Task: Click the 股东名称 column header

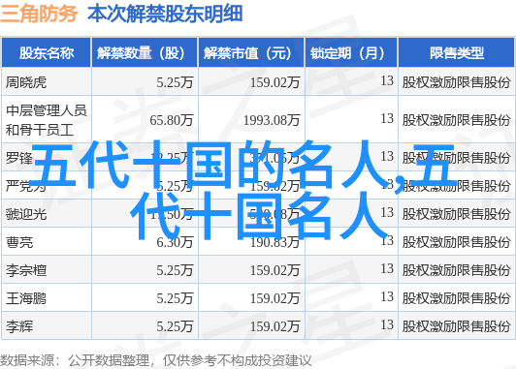Action: coord(47,53)
